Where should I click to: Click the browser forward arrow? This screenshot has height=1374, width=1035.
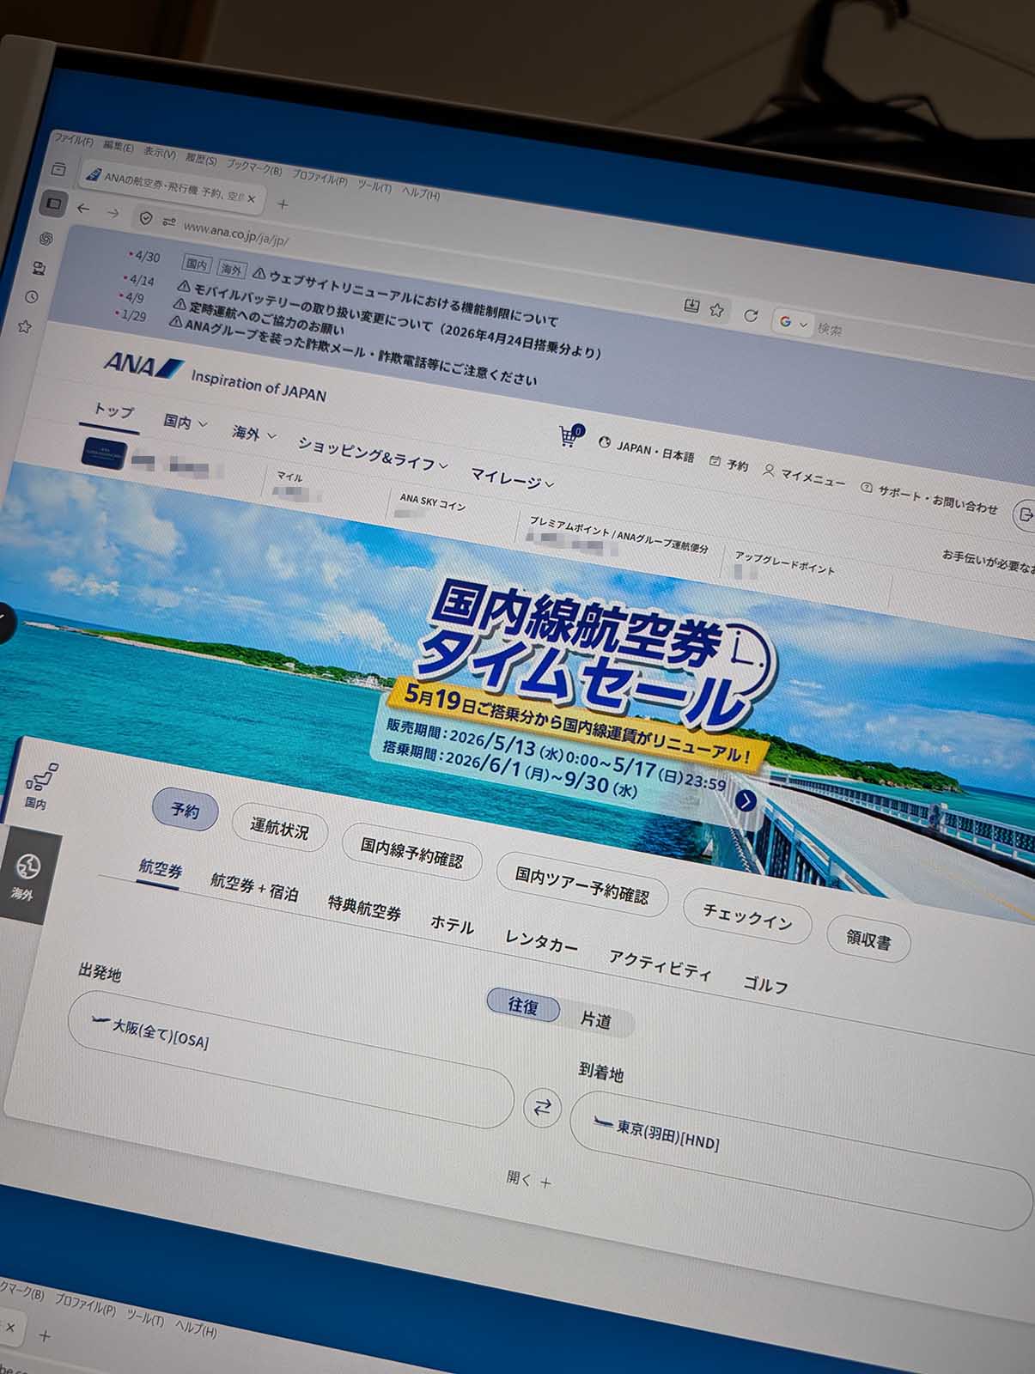tap(113, 212)
